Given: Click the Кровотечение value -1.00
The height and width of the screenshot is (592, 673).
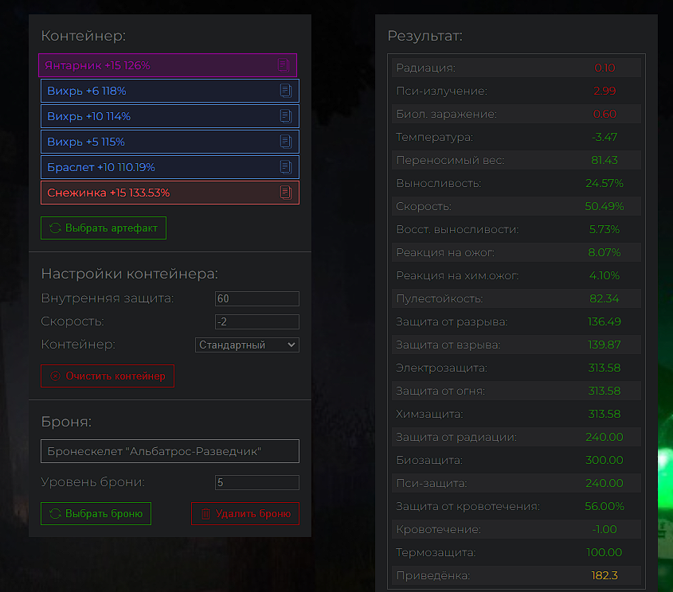Looking at the screenshot, I should point(605,529).
